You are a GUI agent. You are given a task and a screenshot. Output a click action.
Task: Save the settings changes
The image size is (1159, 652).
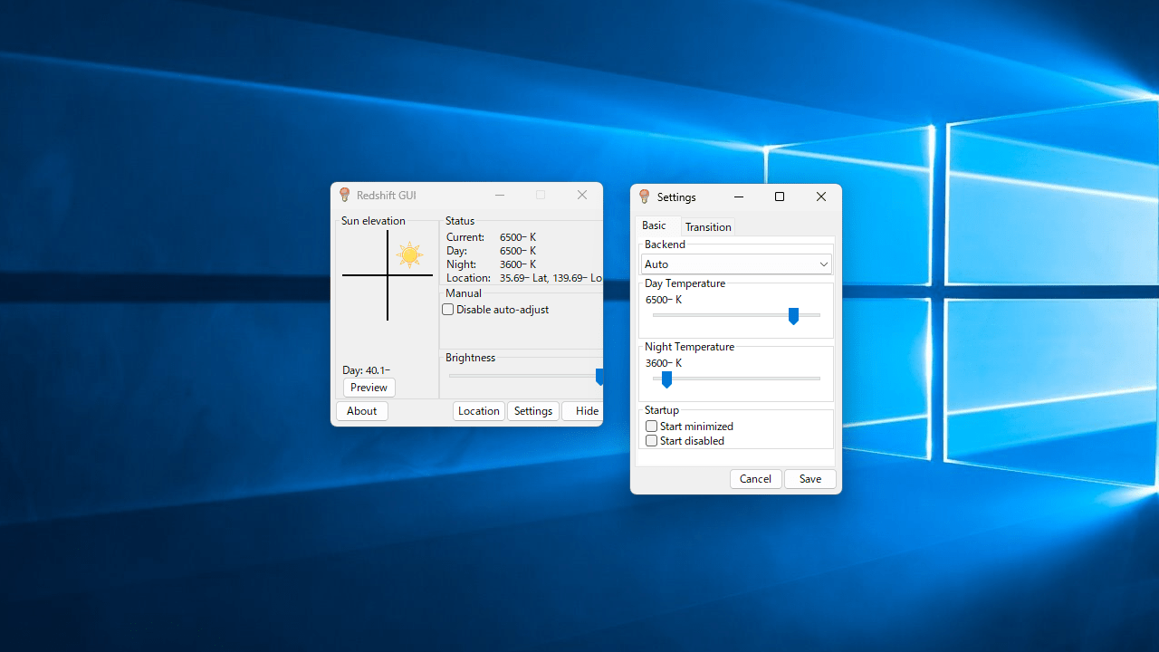(x=810, y=479)
